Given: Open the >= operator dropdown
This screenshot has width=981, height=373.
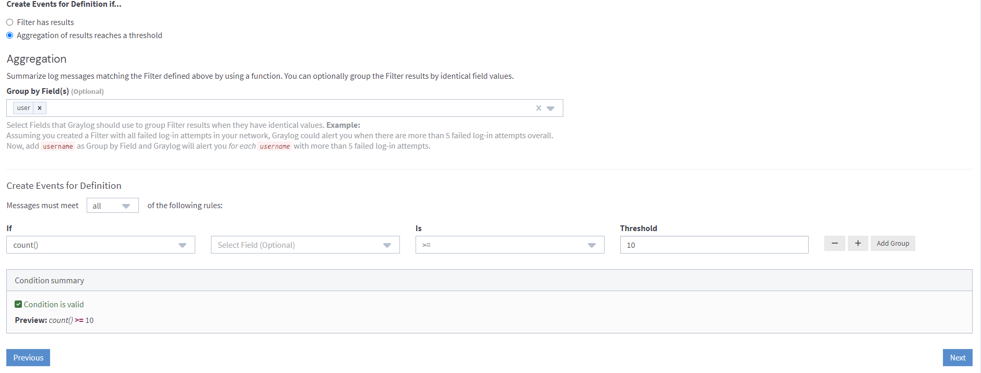Looking at the screenshot, I should 509,245.
